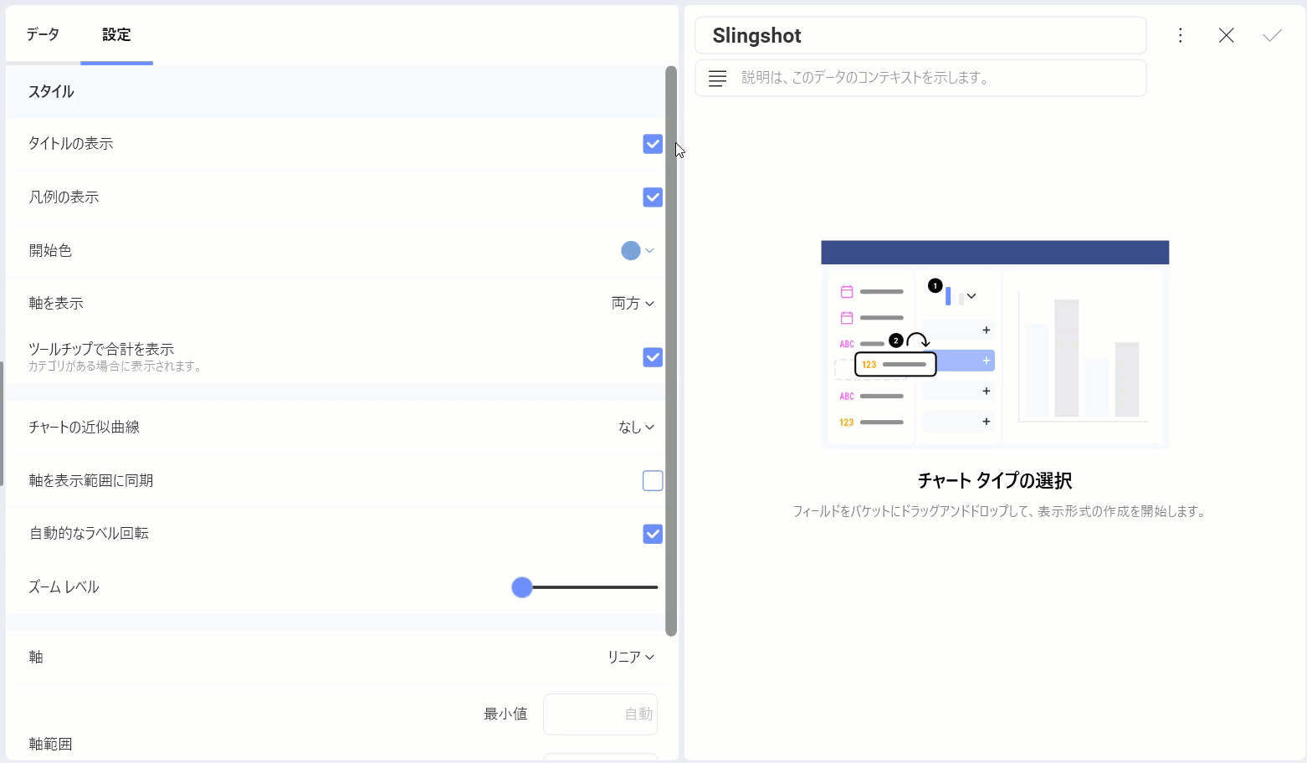Select the 設定 tab
The height and width of the screenshot is (763, 1307).
click(x=116, y=34)
